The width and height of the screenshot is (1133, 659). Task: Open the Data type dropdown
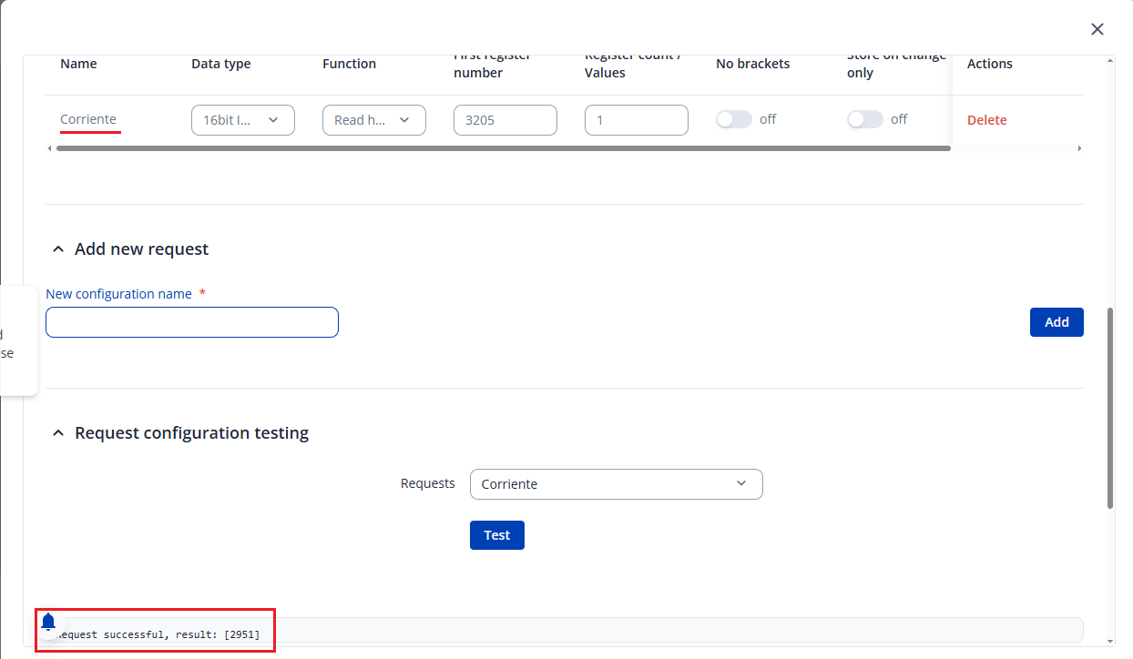click(x=242, y=120)
